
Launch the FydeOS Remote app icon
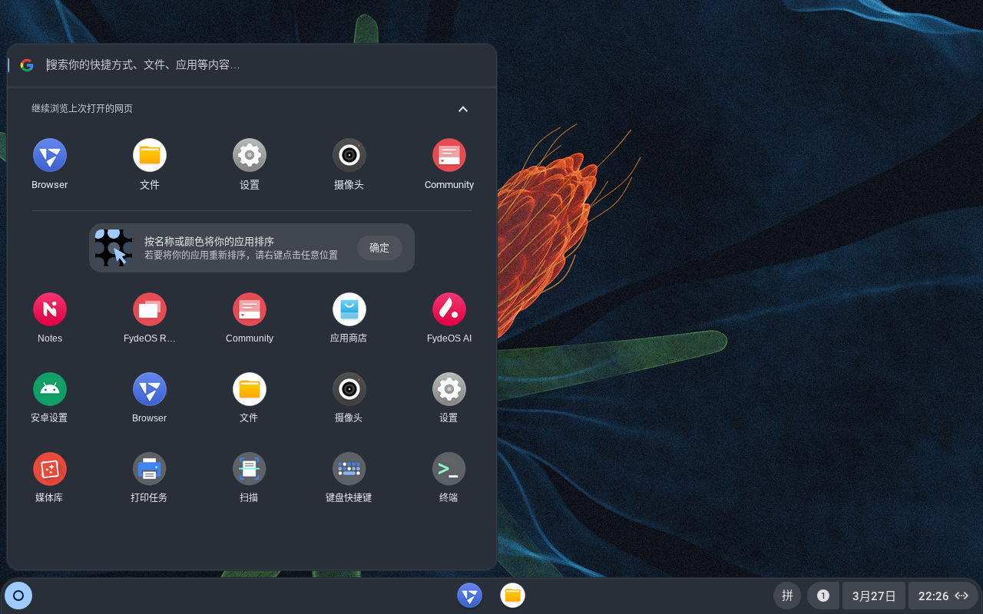tap(150, 309)
